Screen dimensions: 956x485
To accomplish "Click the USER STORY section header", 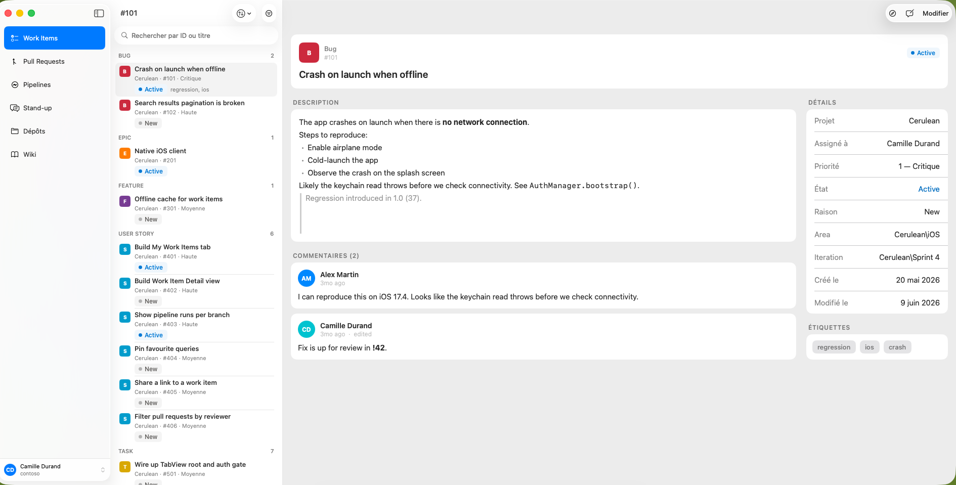I will point(196,234).
